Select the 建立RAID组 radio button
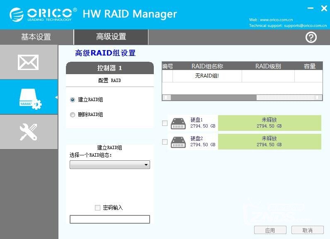 (x=73, y=100)
